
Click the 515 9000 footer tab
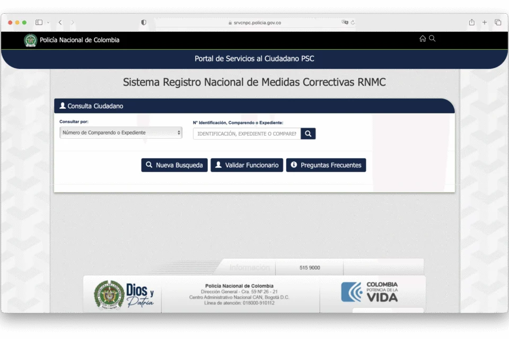[310, 267]
